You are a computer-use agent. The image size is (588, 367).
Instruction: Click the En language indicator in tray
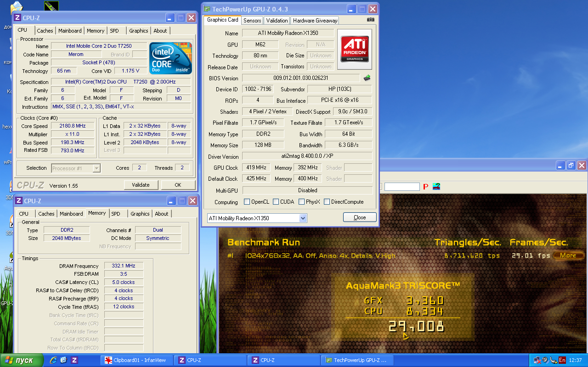[x=562, y=360]
